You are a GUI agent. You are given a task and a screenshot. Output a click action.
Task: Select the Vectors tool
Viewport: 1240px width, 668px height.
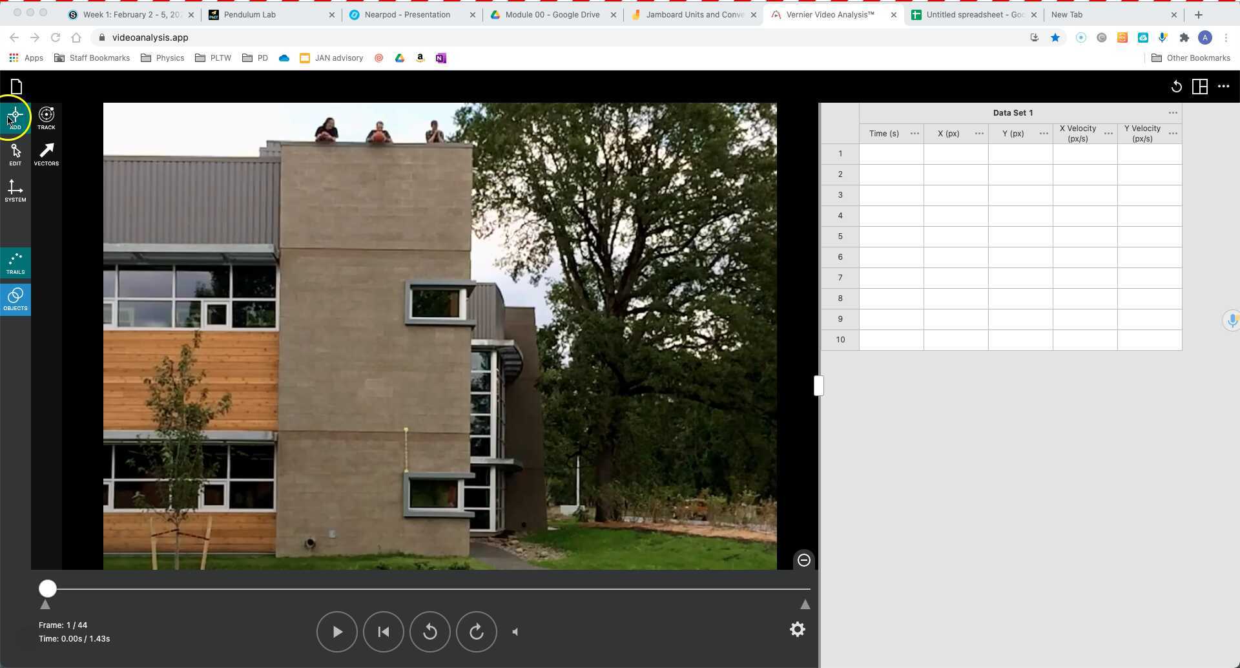[46, 154]
